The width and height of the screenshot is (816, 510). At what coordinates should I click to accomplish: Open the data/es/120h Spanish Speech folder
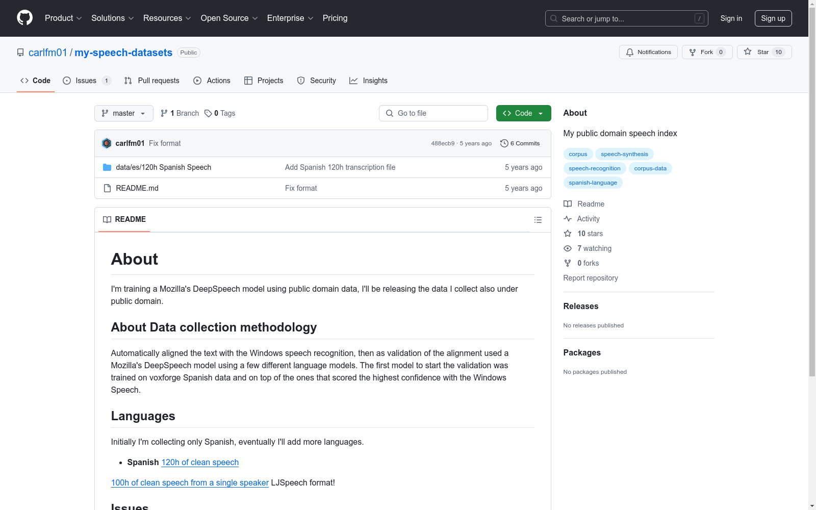163,167
